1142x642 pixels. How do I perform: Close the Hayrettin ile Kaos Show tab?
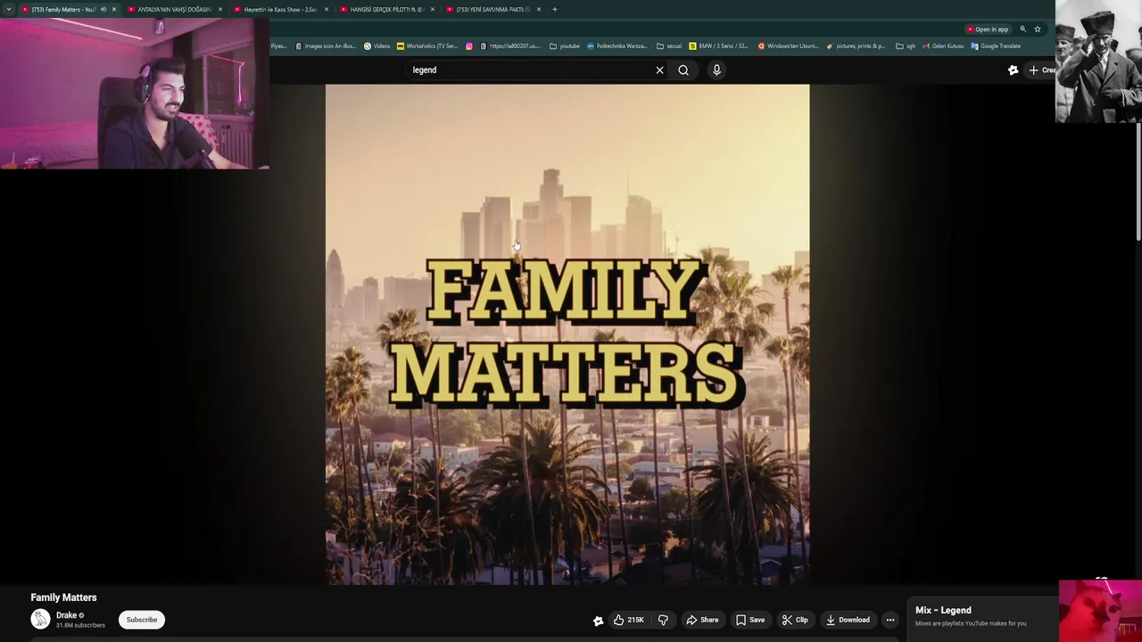327,9
